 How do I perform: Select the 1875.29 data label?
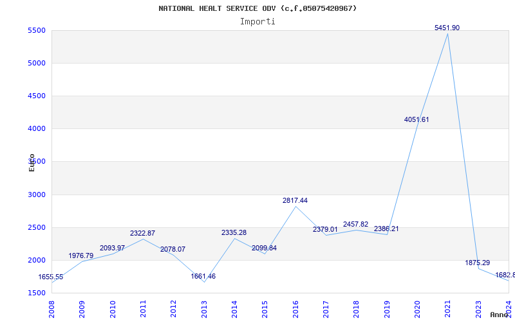click(478, 263)
